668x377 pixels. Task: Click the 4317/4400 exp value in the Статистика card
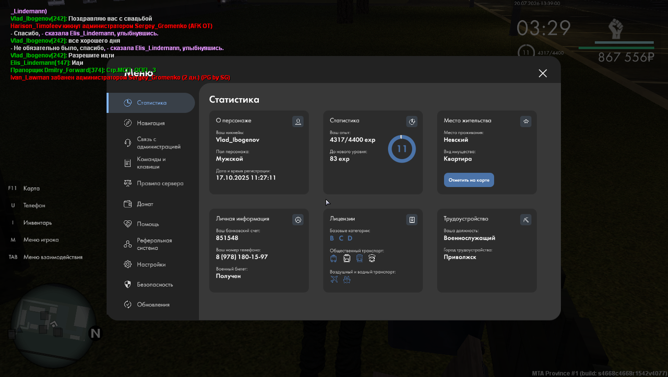click(x=353, y=140)
